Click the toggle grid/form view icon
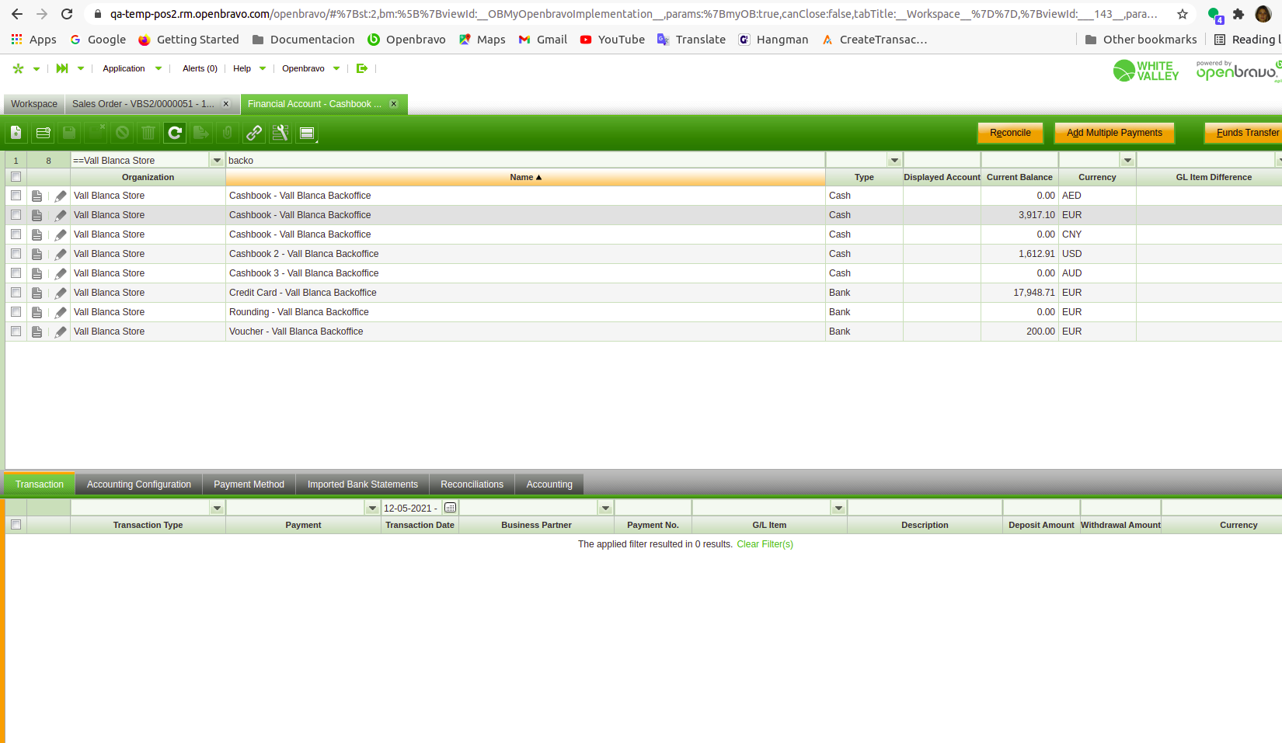1282x743 pixels. tap(307, 133)
